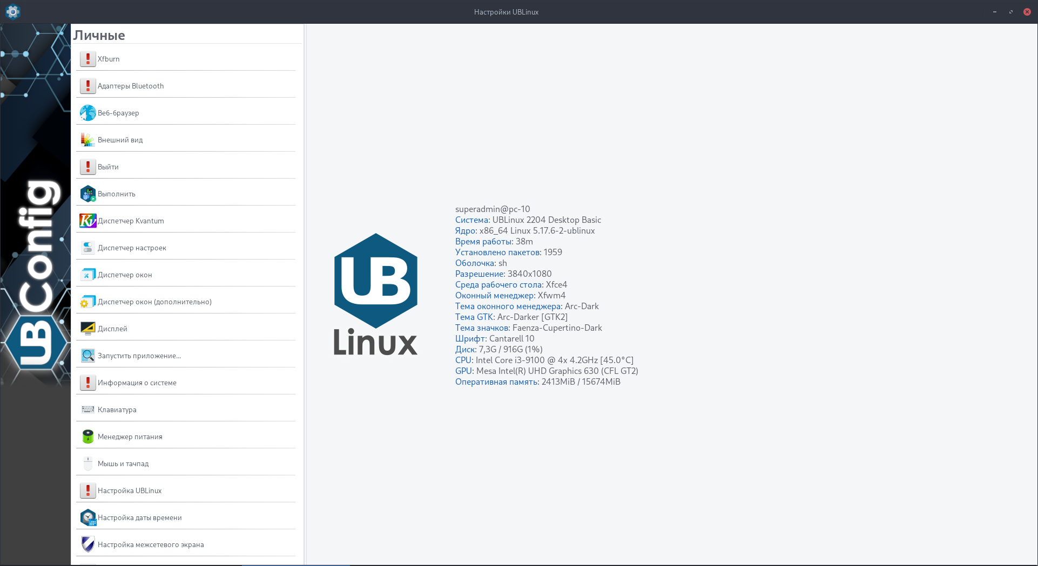Select Диспетчер окон (дополнительно) entry
1038x566 pixels.
coord(154,302)
